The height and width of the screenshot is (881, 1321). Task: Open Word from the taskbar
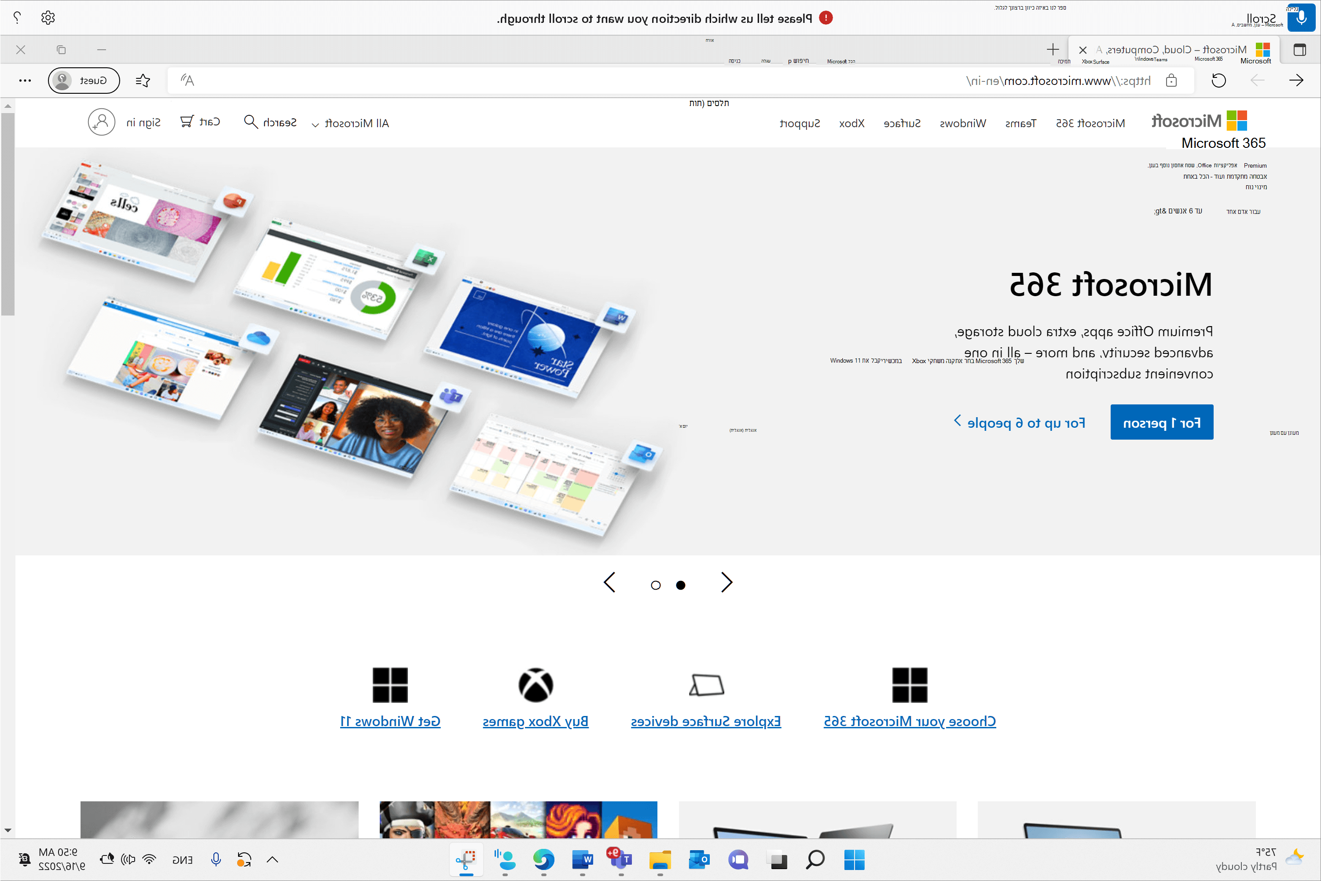(x=582, y=859)
